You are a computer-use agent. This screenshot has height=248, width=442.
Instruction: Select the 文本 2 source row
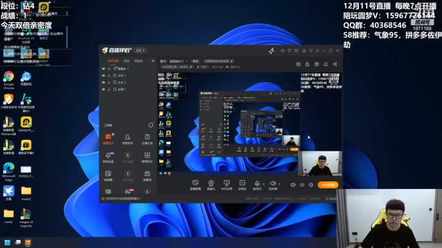point(128,82)
